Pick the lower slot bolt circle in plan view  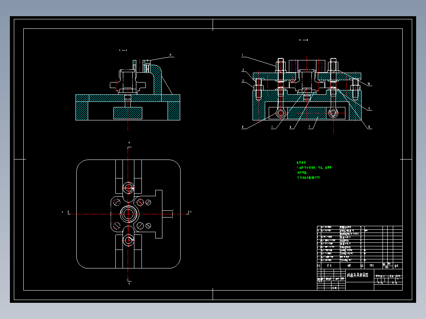(x=128, y=240)
